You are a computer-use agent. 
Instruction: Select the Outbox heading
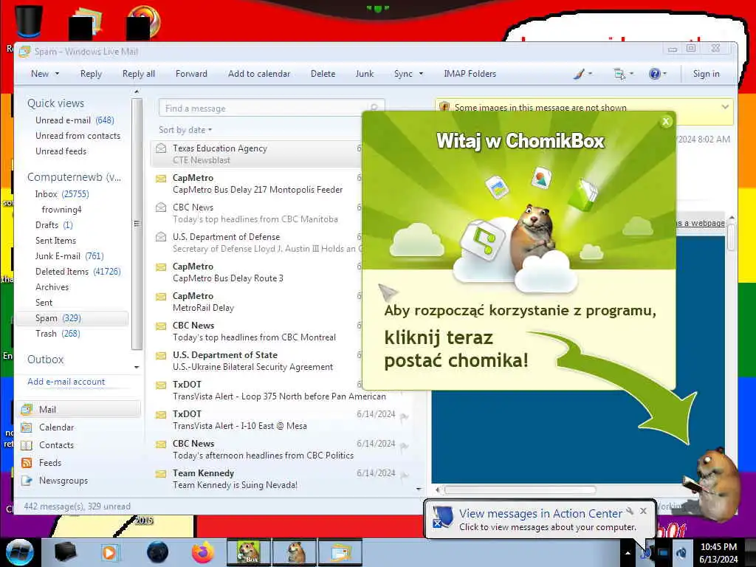(45, 360)
